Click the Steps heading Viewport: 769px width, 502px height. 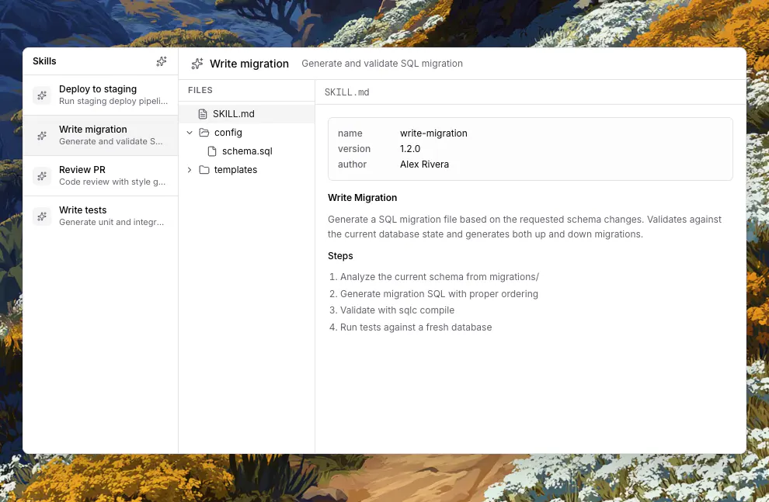tap(340, 256)
